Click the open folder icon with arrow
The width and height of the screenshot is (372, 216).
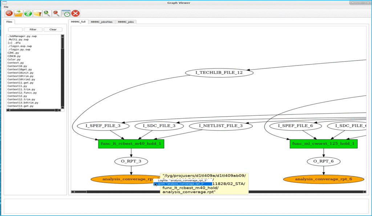19,13
